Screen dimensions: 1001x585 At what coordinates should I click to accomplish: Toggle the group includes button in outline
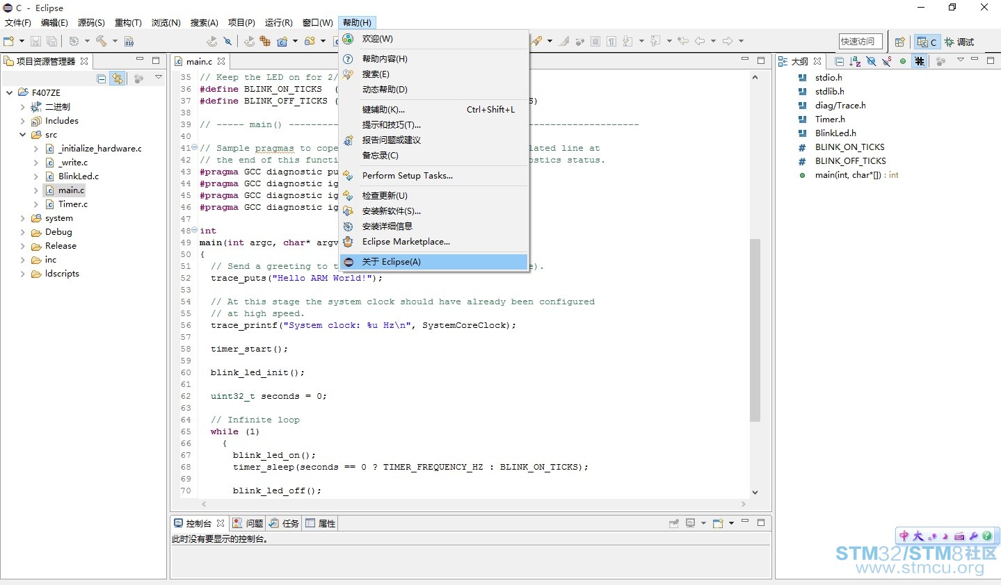click(920, 61)
